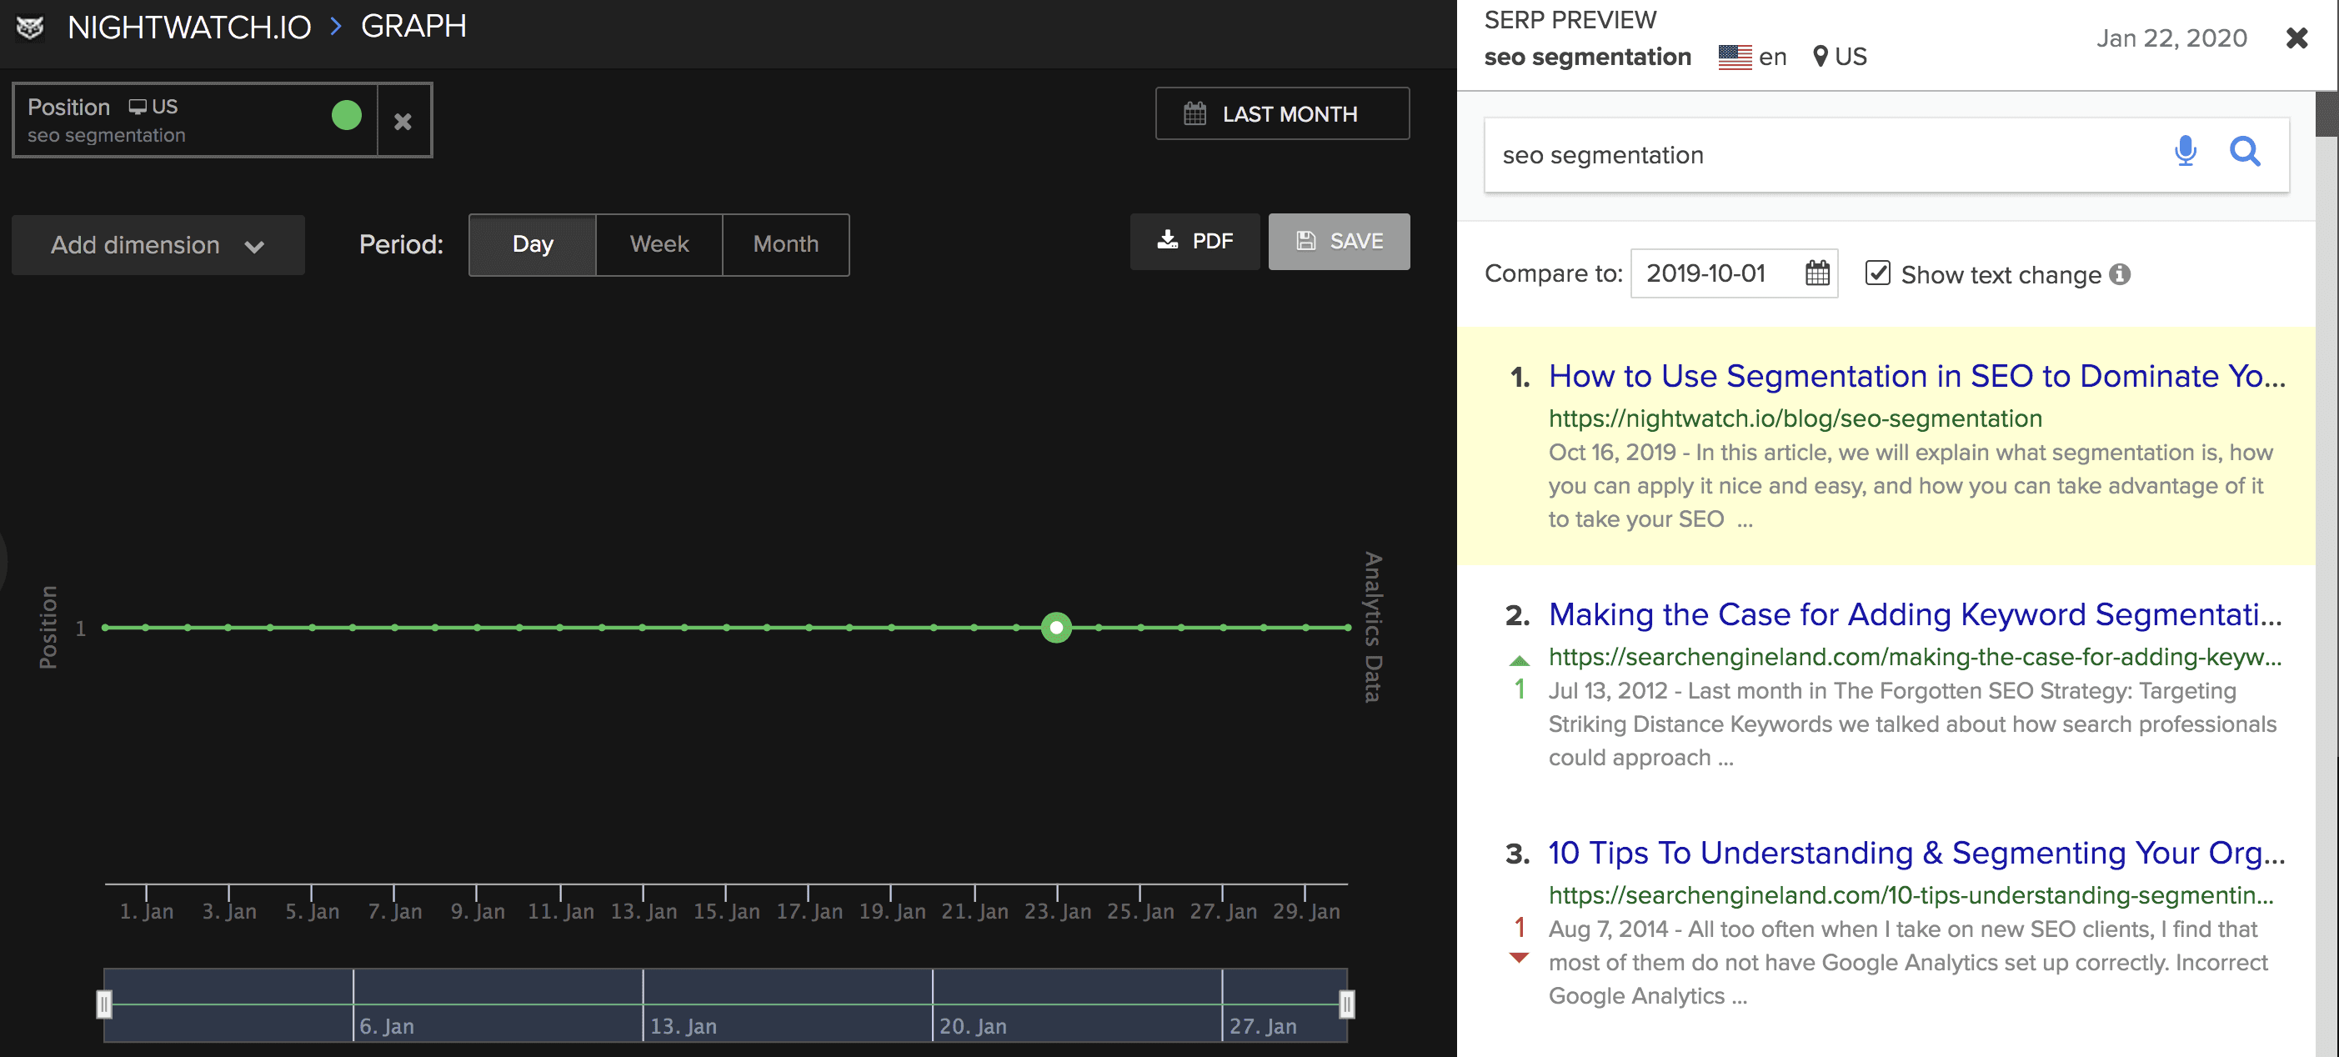Click the right handle of the timeline range slider

[x=1347, y=1003]
